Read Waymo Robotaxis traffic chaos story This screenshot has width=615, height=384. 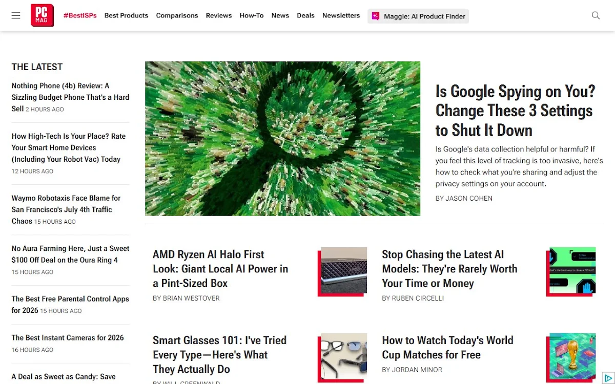66,209
